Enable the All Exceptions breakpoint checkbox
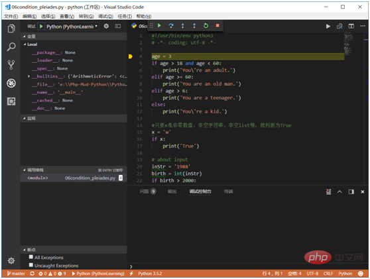Viewport: 370px width, 279px height. click(31, 257)
